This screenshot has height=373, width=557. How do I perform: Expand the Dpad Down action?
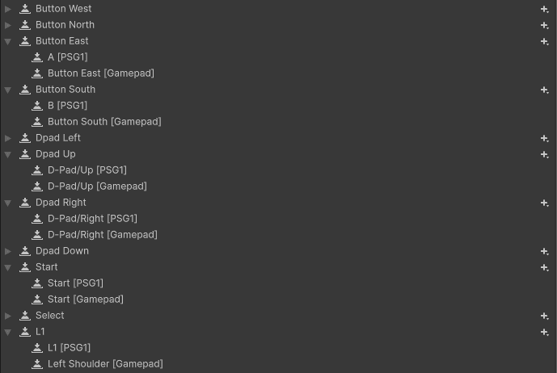pyautogui.click(x=8, y=251)
